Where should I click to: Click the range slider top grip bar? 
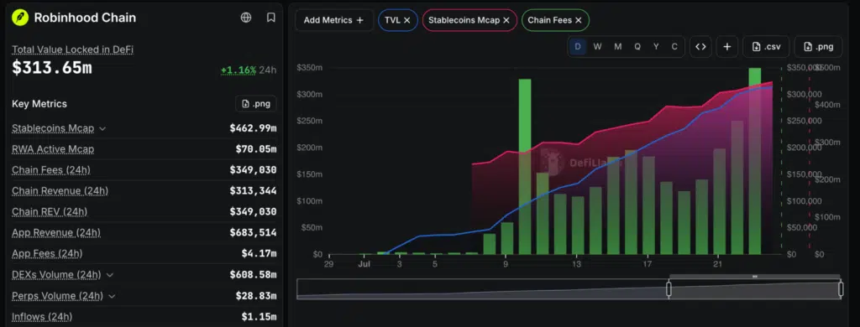pyautogui.click(x=755, y=277)
